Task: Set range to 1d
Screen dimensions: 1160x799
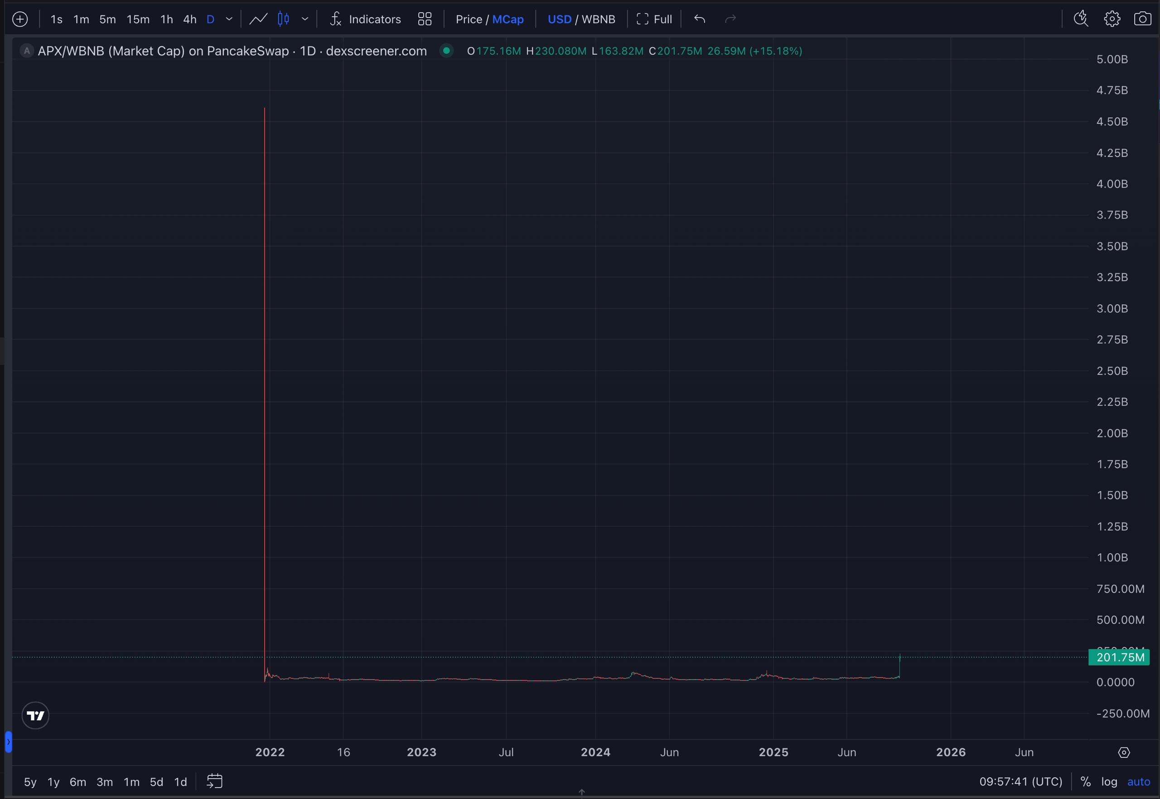Action: click(x=180, y=782)
